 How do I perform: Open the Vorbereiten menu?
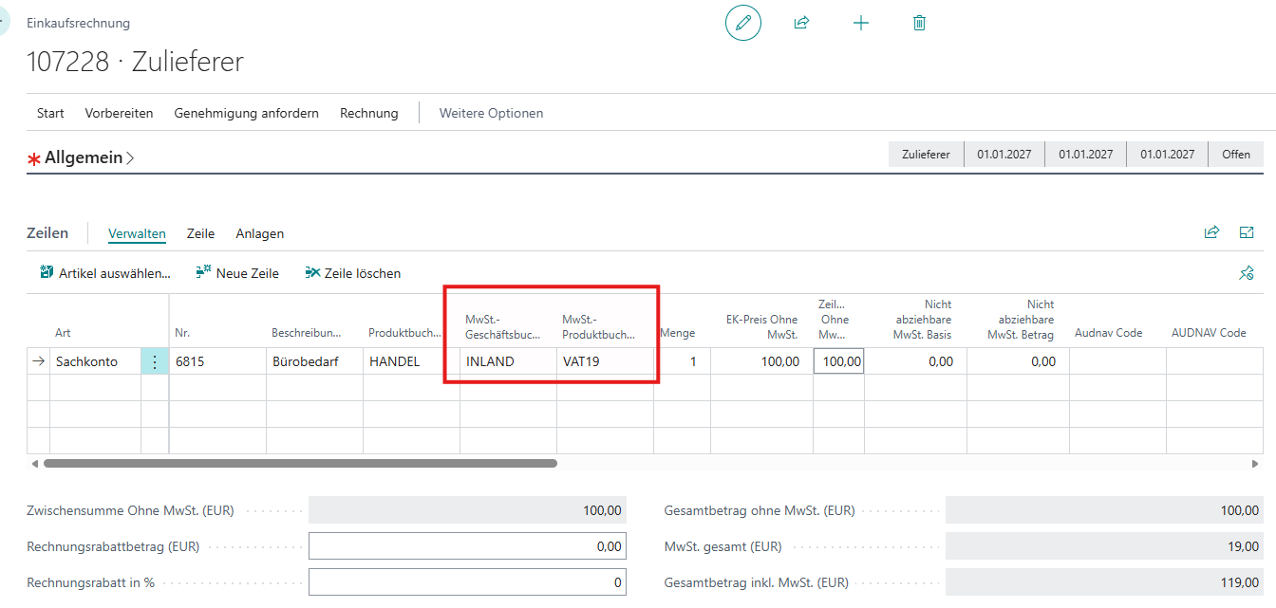[120, 113]
